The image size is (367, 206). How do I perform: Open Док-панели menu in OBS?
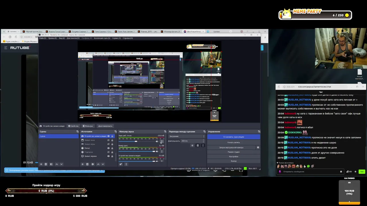click(x=73, y=38)
